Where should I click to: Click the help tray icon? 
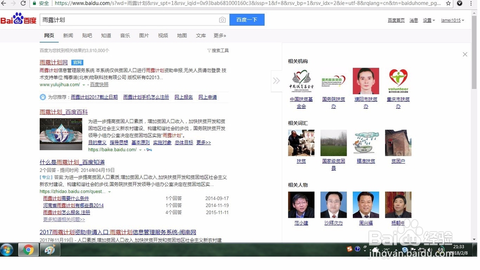point(357,249)
